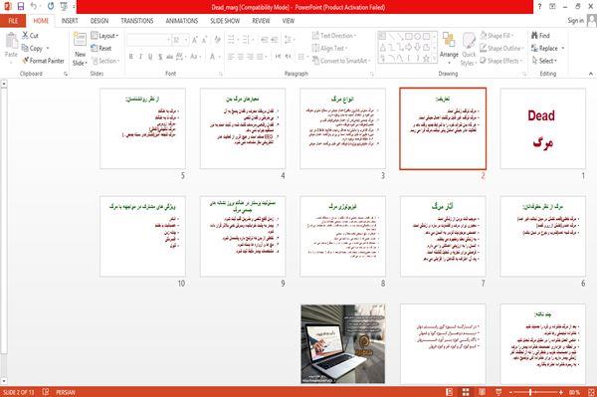Click the Reset slide command

click(x=101, y=48)
